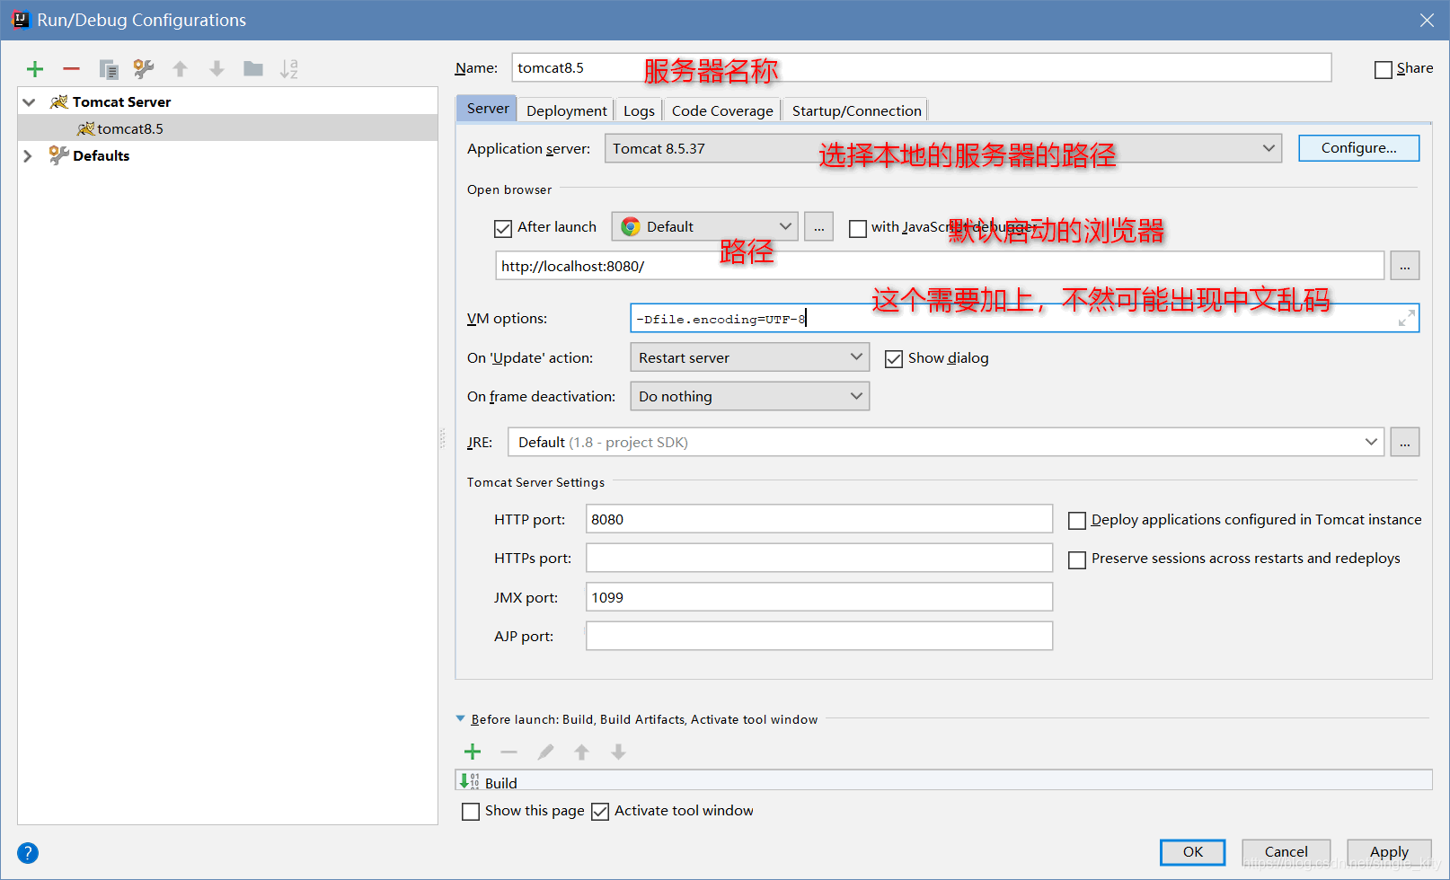
Task: Open On frame deactivation Do nothing dropdown
Action: click(x=749, y=396)
